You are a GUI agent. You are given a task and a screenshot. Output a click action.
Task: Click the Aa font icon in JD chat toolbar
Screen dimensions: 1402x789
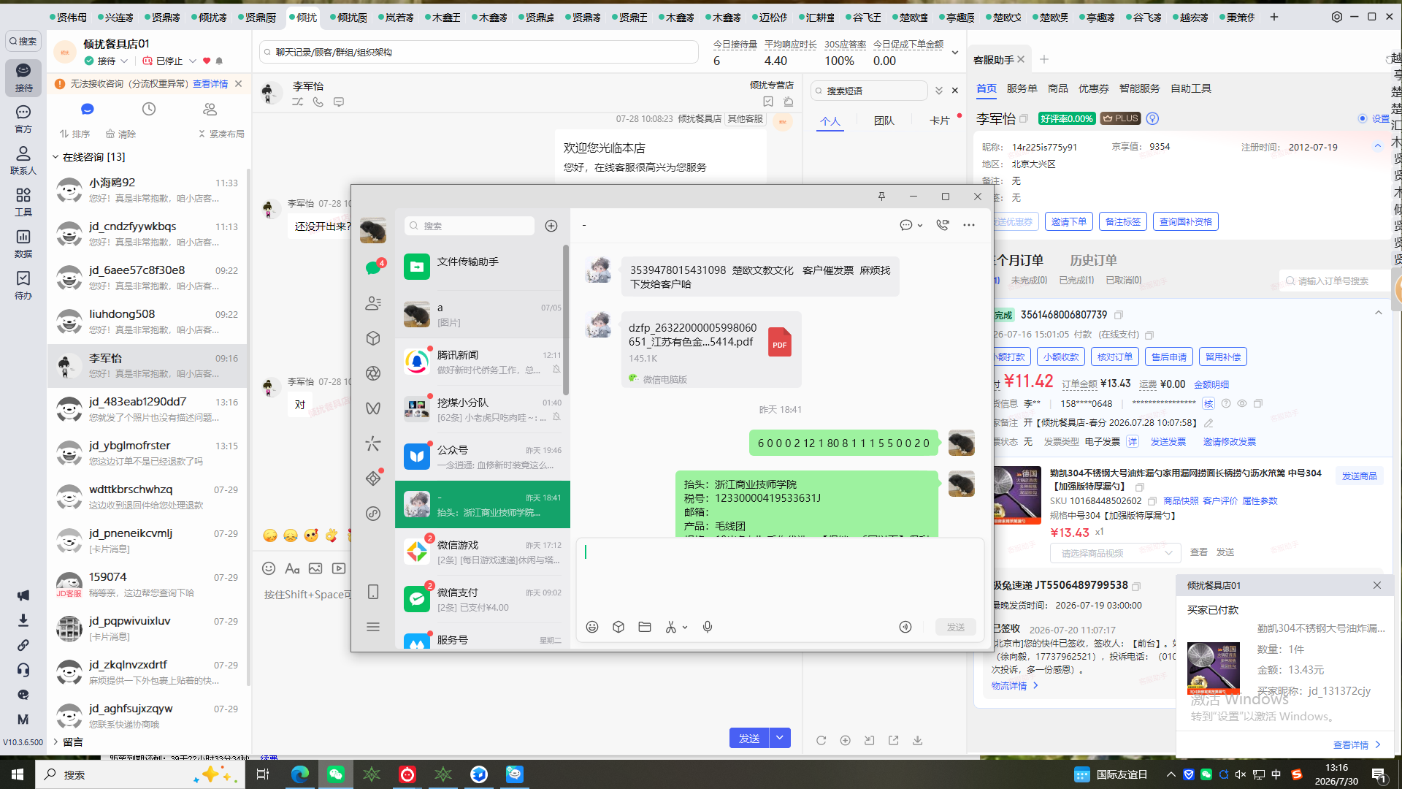tap(292, 568)
